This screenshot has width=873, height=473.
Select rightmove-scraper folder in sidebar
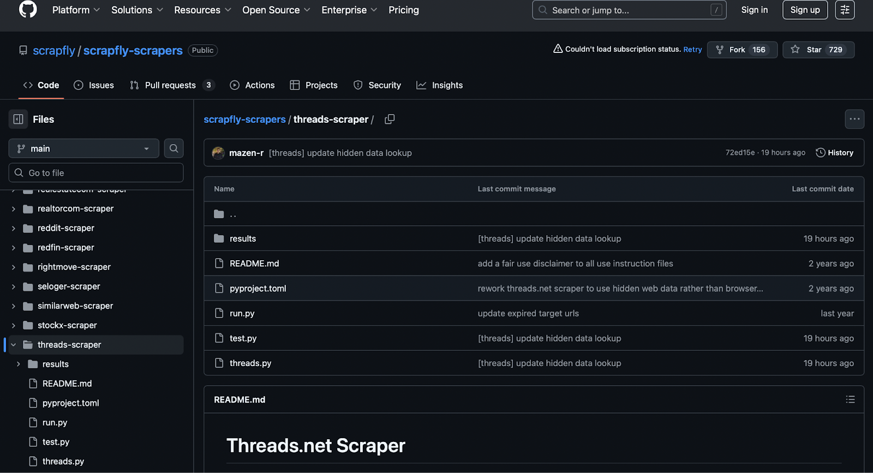[x=74, y=267]
